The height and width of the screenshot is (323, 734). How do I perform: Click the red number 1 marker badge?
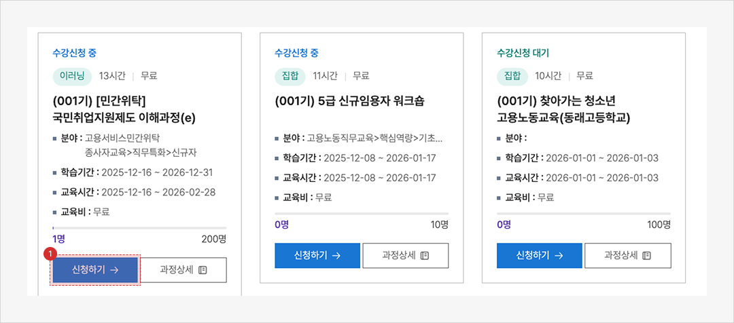pos(49,254)
